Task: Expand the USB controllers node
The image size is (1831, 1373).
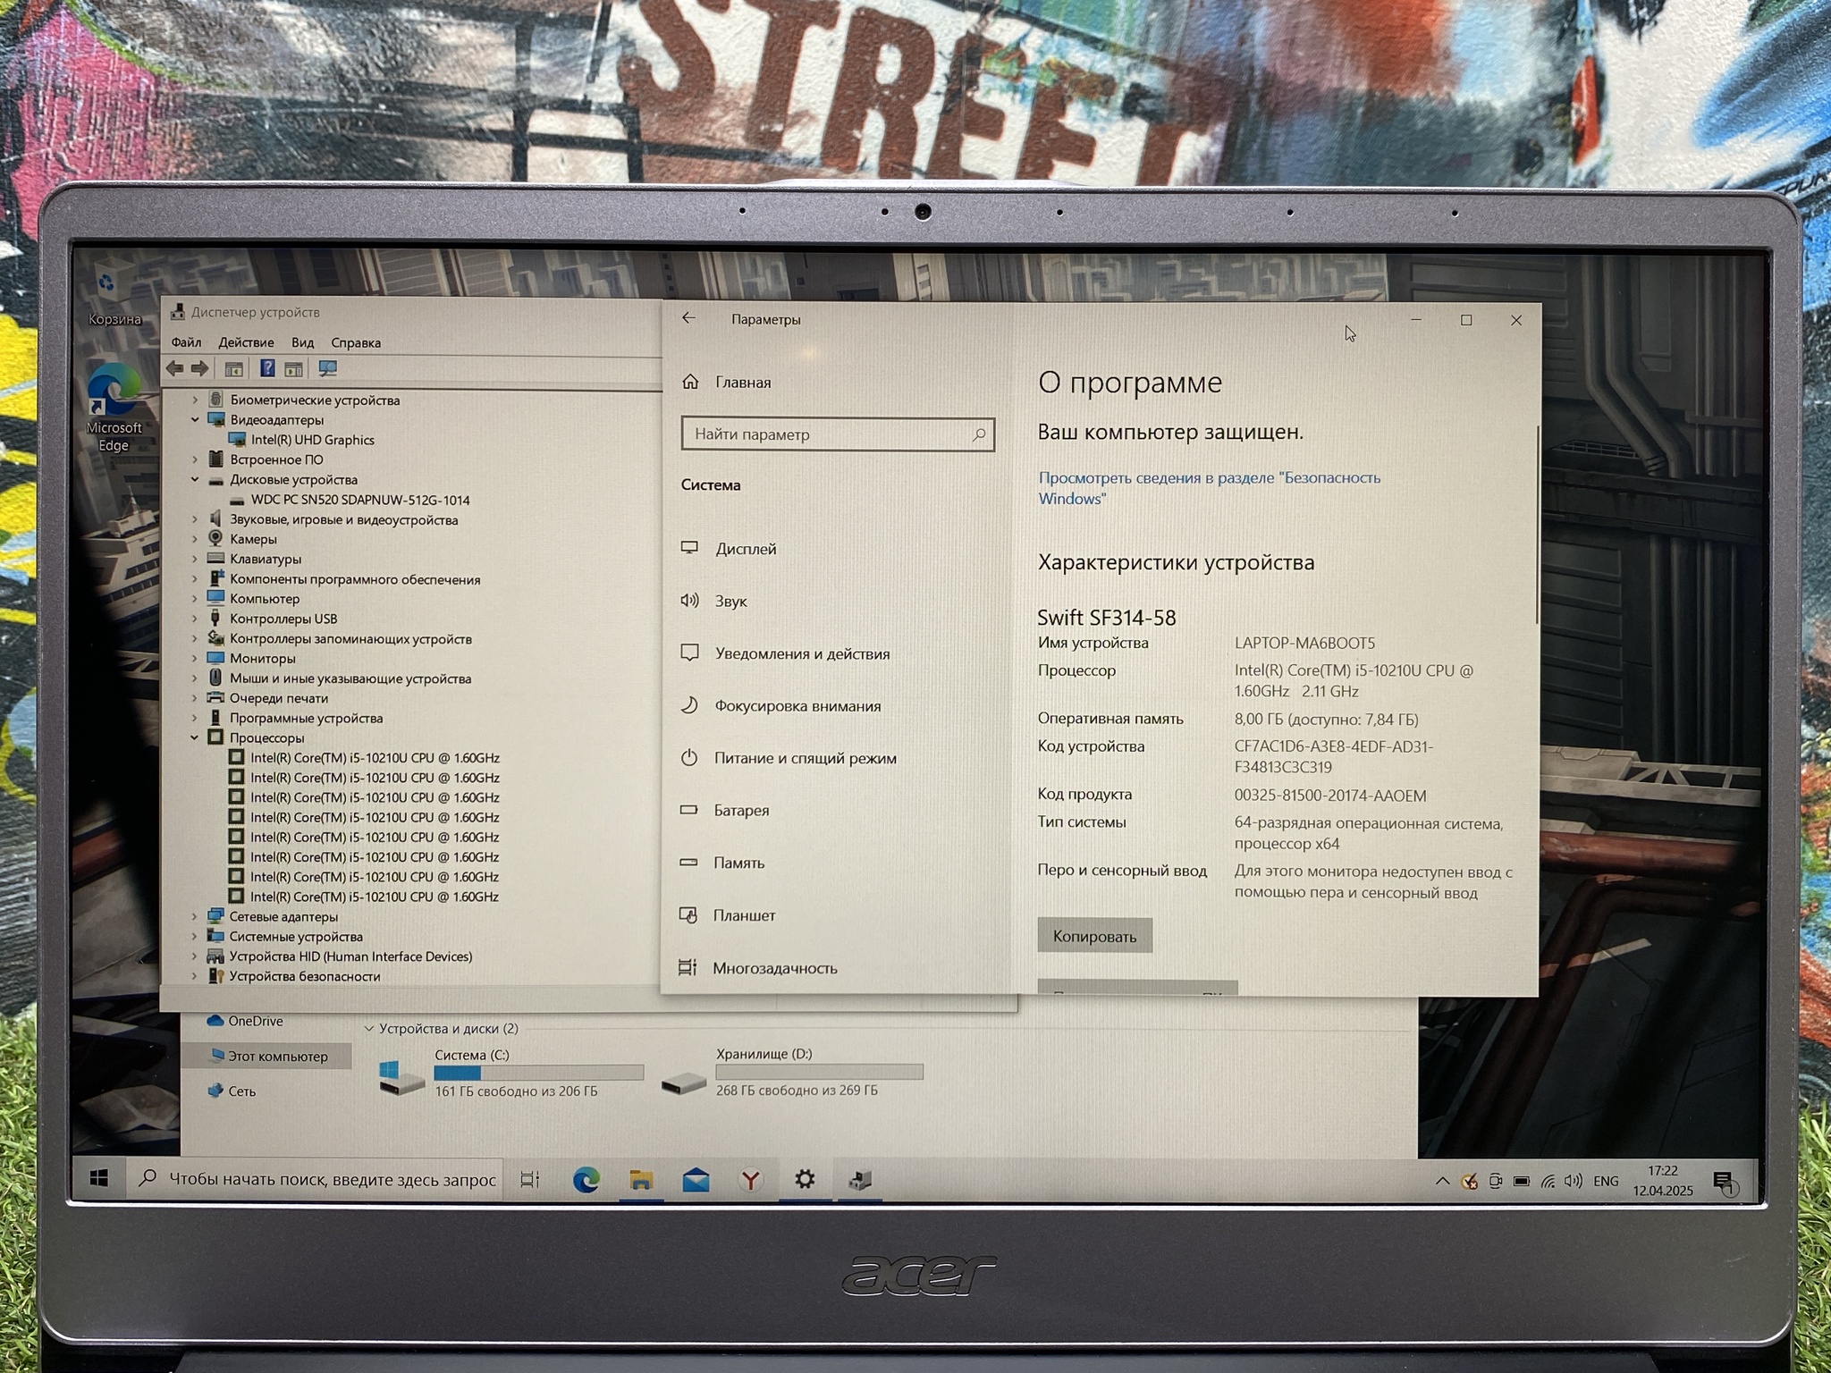Action: [x=195, y=619]
